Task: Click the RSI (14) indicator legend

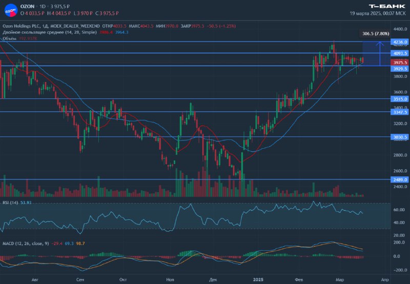Action: (10, 202)
